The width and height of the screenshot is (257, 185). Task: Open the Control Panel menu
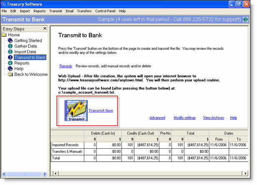[x=105, y=11]
